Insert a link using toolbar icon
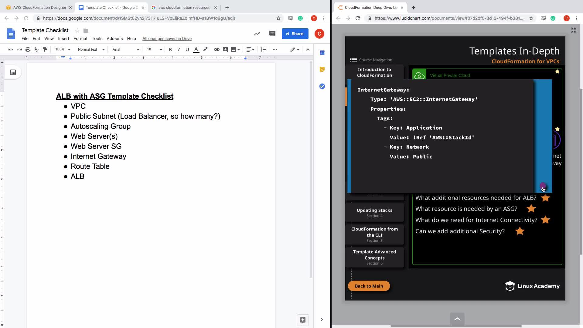Screen dimensions: 583x328 click(216, 50)
